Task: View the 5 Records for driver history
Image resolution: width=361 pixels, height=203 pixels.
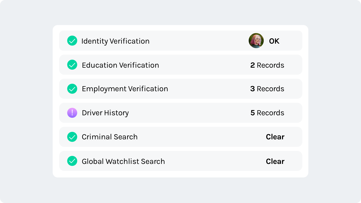Action: pyautogui.click(x=267, y=113)
